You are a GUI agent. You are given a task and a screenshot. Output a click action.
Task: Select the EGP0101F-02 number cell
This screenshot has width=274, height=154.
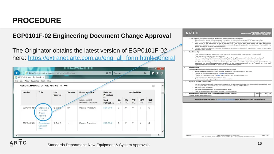coord(28,108)
